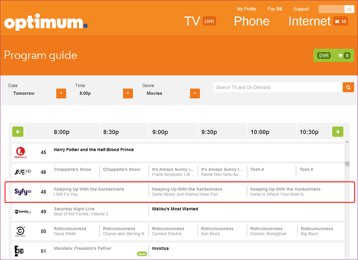Open the mail inbox icon showing 16
The image size is (358, 260).
(341, 22)
